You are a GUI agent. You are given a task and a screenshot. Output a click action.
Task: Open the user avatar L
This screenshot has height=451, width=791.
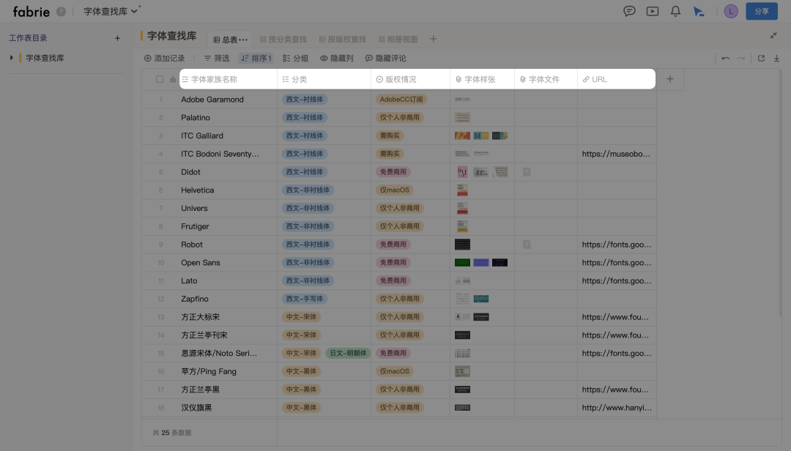tap(730, 11)
